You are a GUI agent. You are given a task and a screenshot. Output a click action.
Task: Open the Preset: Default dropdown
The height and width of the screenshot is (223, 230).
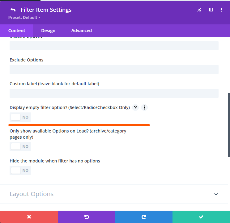[x=24, y=18]
